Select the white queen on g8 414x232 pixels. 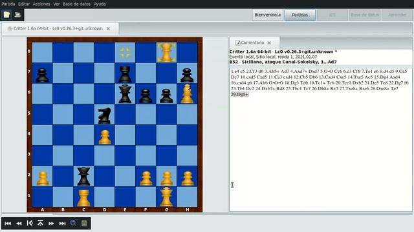point(166,52)
